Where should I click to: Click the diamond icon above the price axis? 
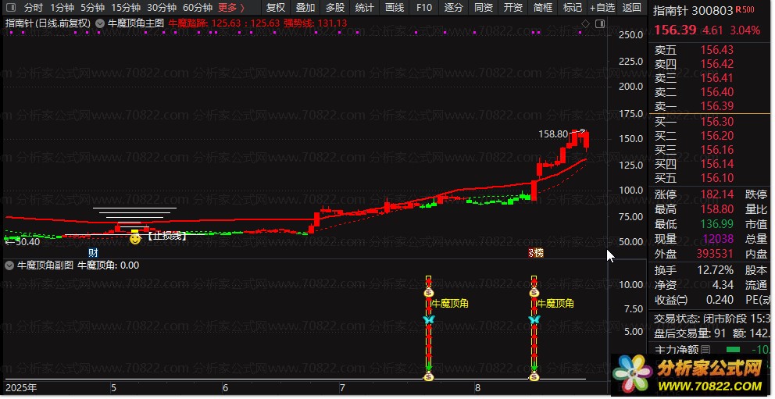tap(585, 23)
